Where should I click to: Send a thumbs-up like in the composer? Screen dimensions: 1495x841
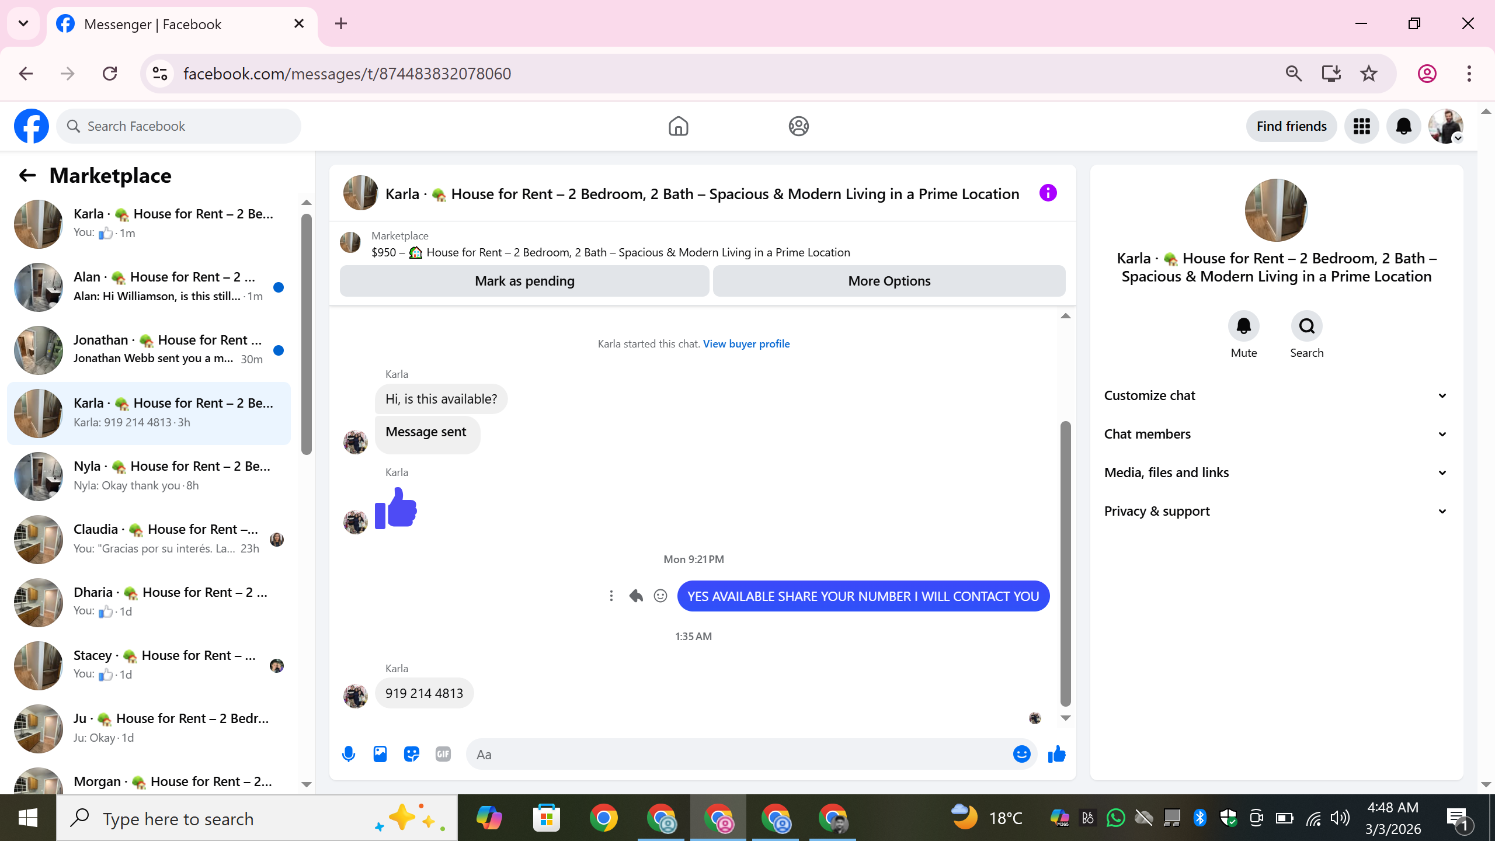[1056, 754]
